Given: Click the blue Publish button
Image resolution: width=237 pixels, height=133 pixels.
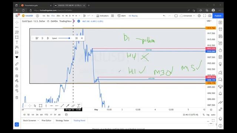Looking at the screenshot, I should tap(218, 16).
